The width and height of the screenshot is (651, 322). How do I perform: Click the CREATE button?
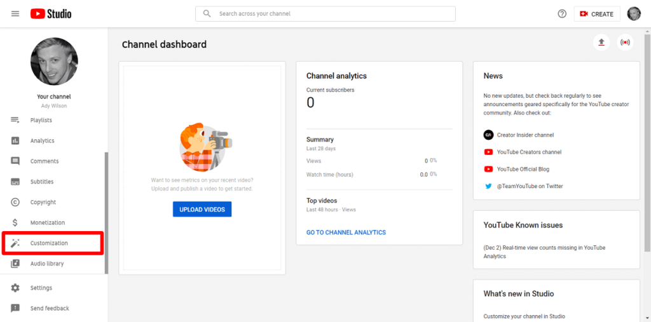596,14
